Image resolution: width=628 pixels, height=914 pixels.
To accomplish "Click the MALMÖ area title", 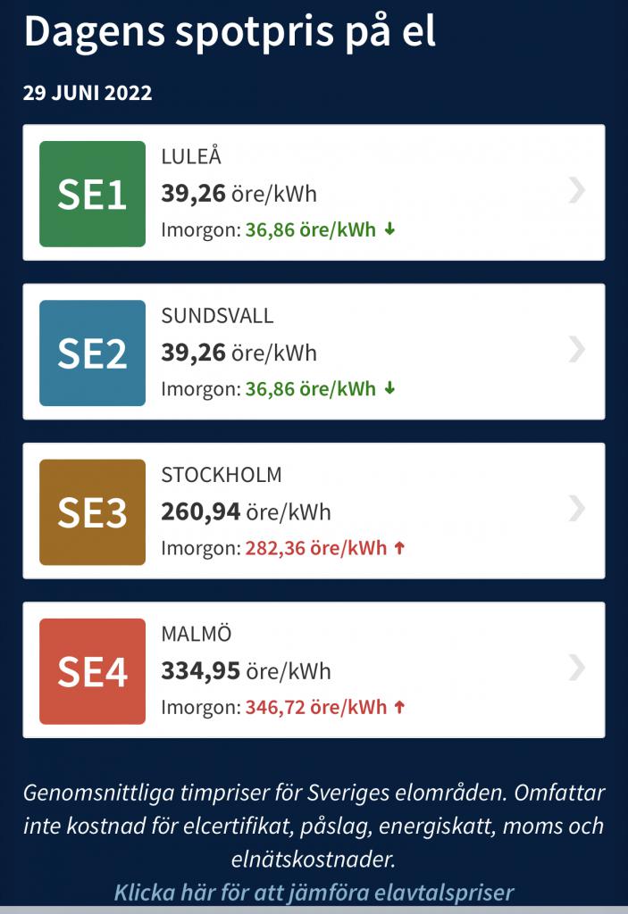I will coord(197,634).
